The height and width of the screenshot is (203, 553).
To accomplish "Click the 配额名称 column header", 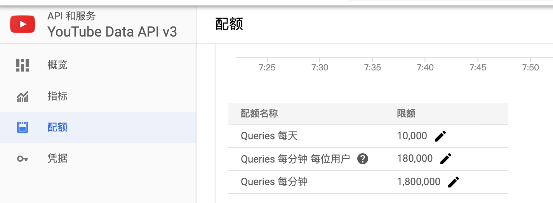I will pyautogui.click(x=259, y=114).
